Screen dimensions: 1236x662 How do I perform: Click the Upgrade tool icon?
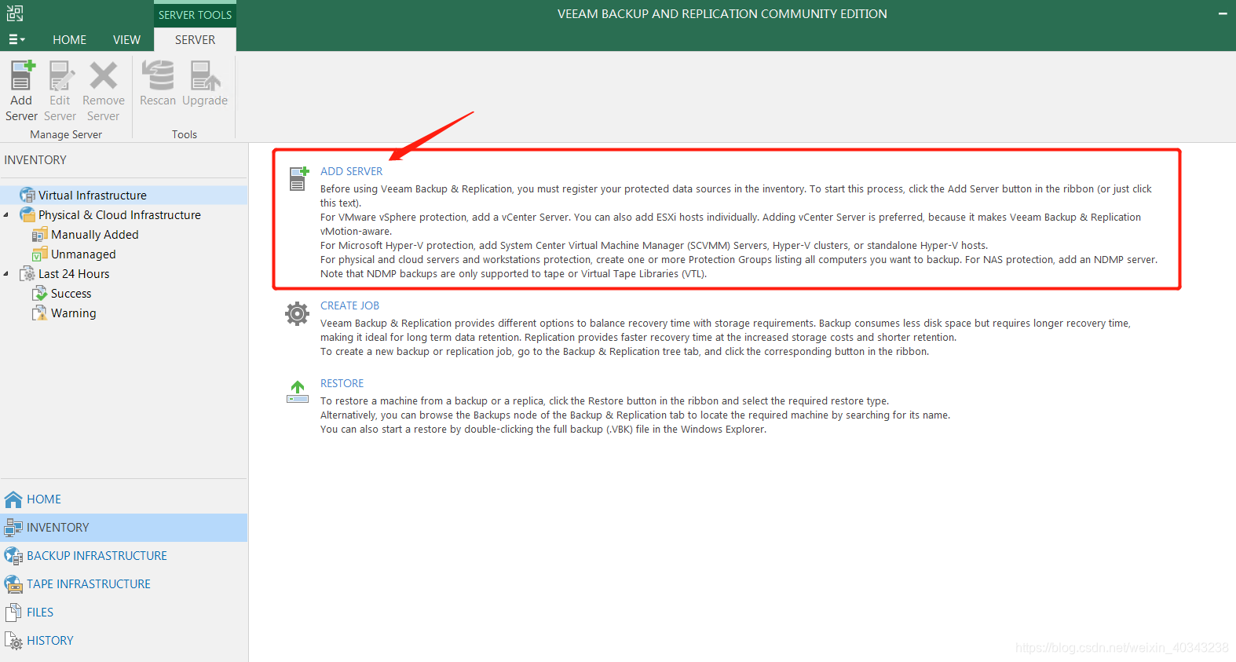pyautogui.click(x=205, y=76)
